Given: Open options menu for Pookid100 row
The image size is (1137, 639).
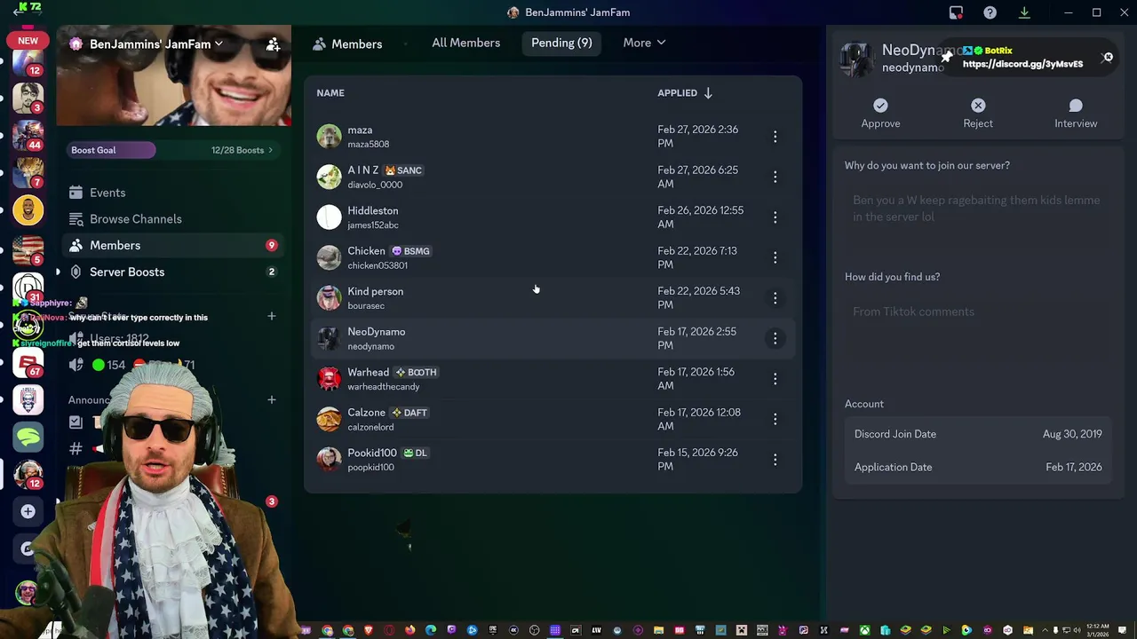Looking at the screenshot, I should (775, 460).
